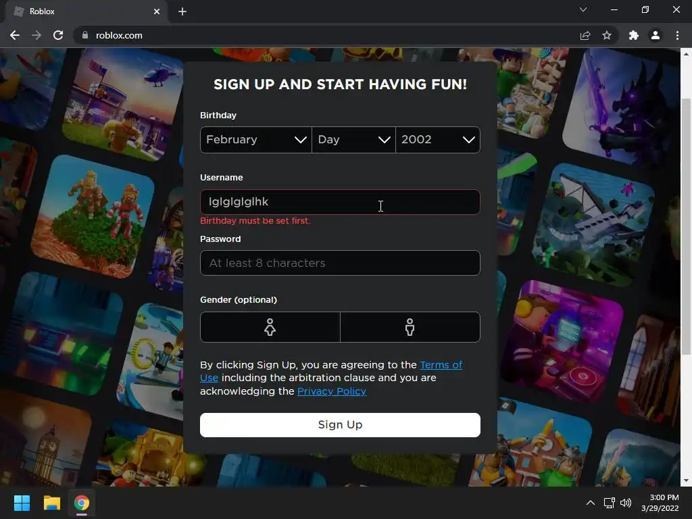
Task: Click the scrollbar up arrow
Action: click(x=686, y=54)
